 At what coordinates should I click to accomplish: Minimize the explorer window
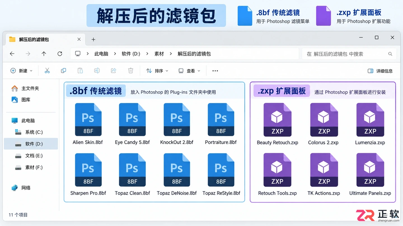pos(361,37)
